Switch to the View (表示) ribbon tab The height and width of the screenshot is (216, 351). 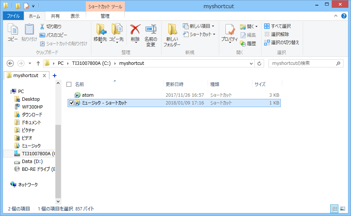(75, 16)
